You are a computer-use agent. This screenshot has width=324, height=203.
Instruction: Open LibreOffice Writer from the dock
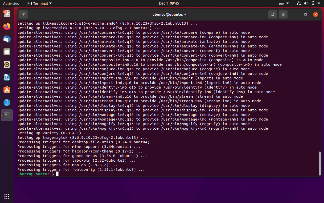(x=7, y=77)
